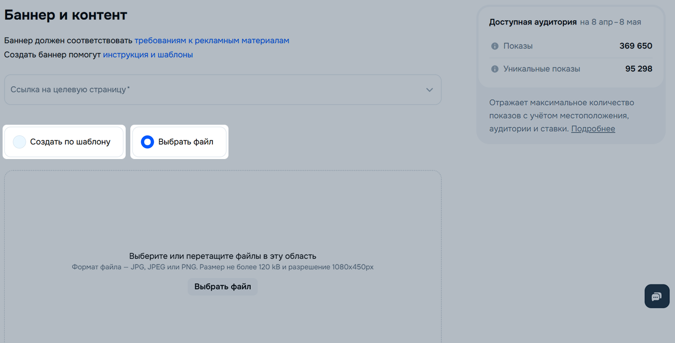675x343 pixels.
Task: Click the 369 650 impressions value
Action: (636, 46)
